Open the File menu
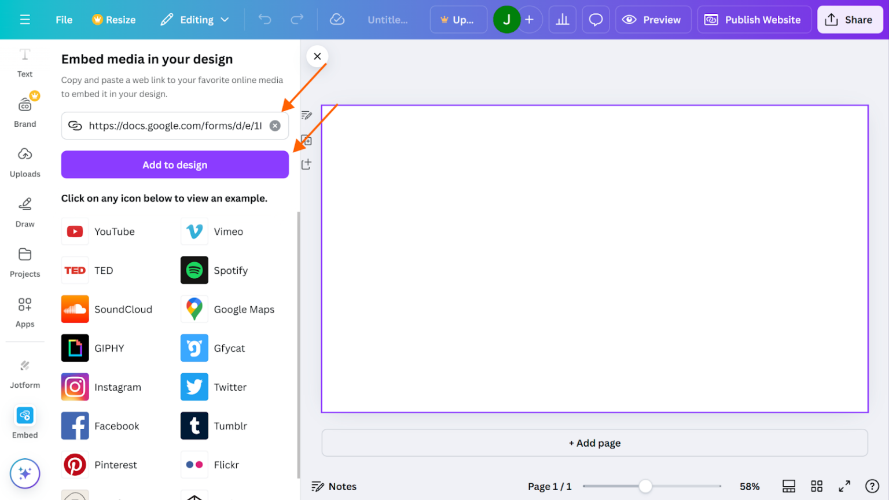Image resolution: width=889 pixels, height=500 pixels. pos(63,19)
